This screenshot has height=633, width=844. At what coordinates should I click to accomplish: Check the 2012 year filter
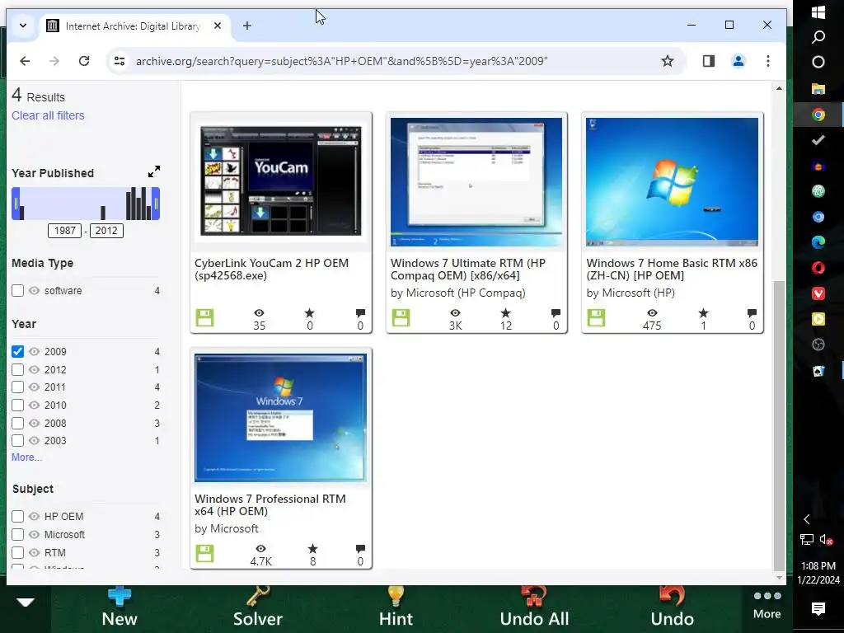click(18, 370)
